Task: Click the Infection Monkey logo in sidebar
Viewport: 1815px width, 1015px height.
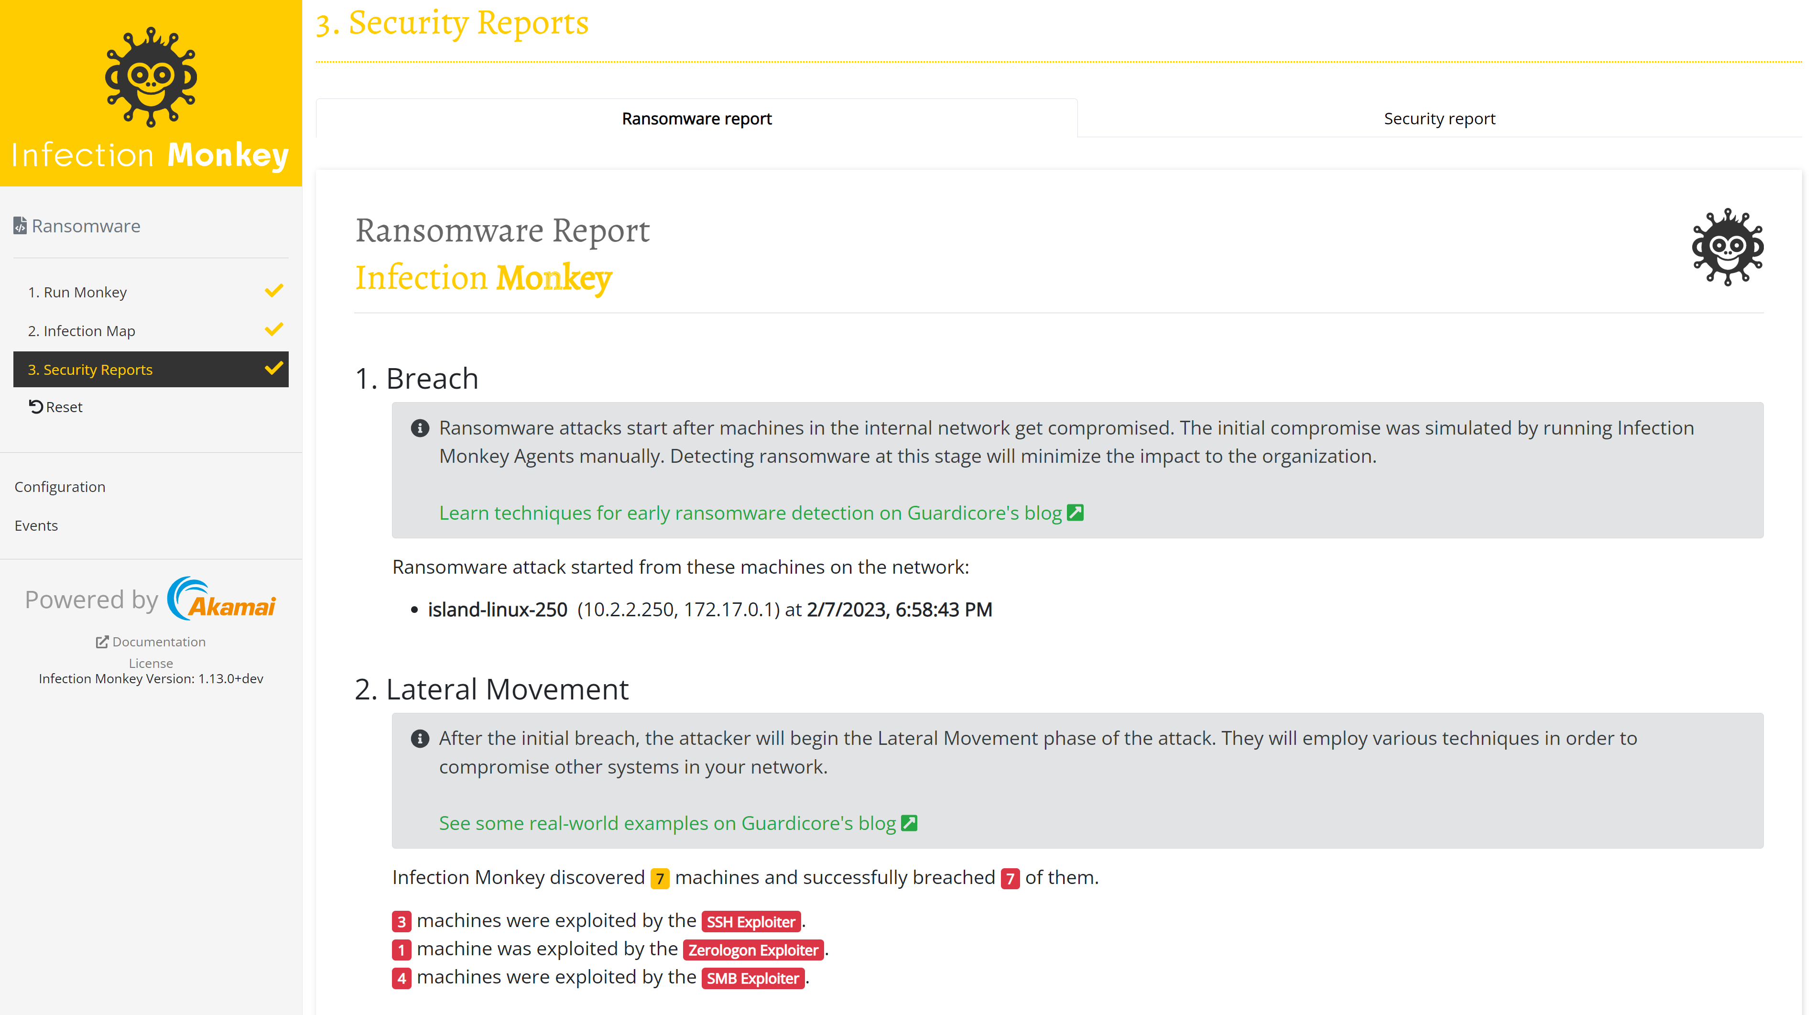Action: tap(151, 77)
